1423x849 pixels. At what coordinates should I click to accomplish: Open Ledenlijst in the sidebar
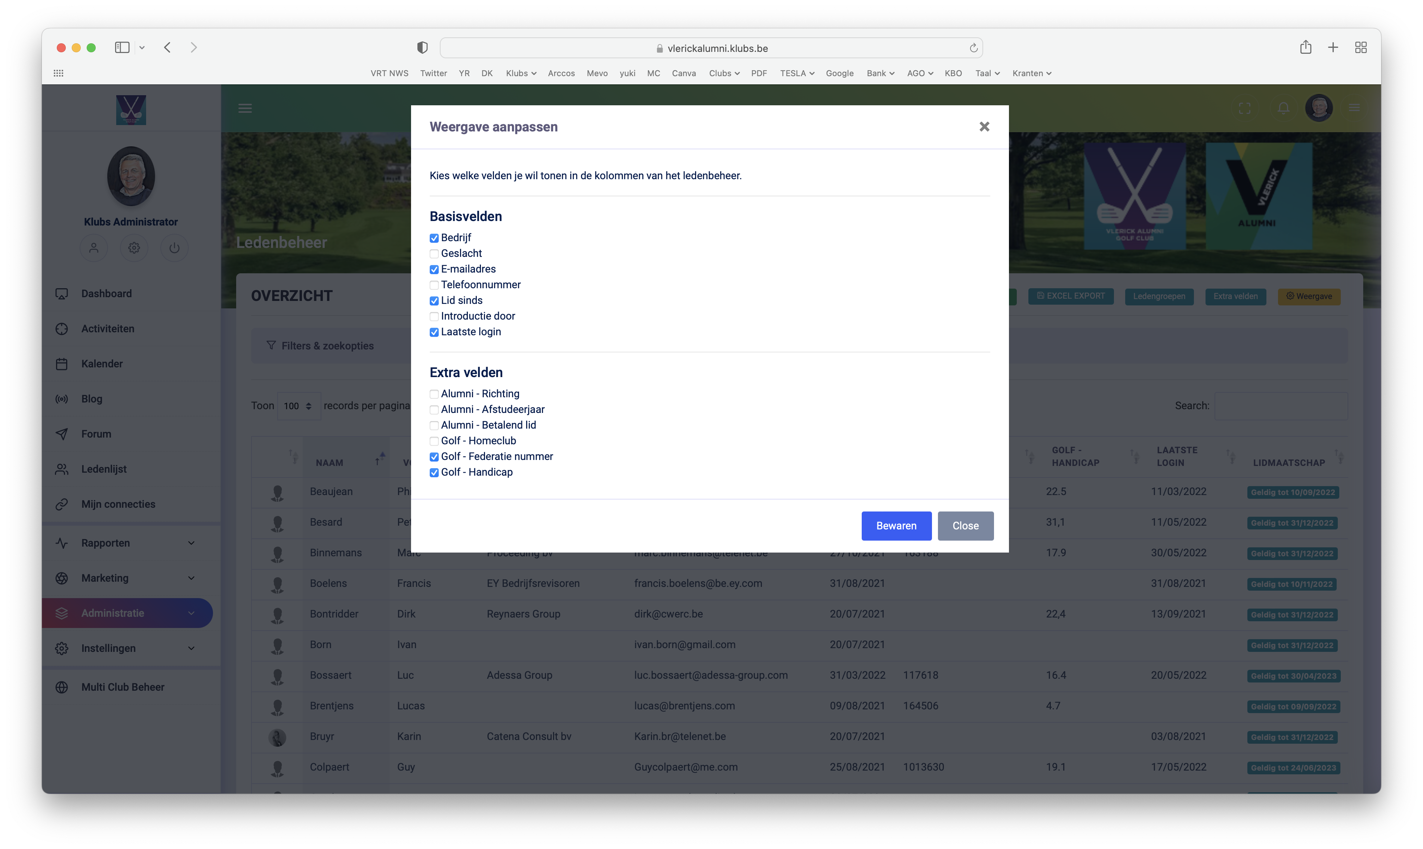(x=104, y=469)
